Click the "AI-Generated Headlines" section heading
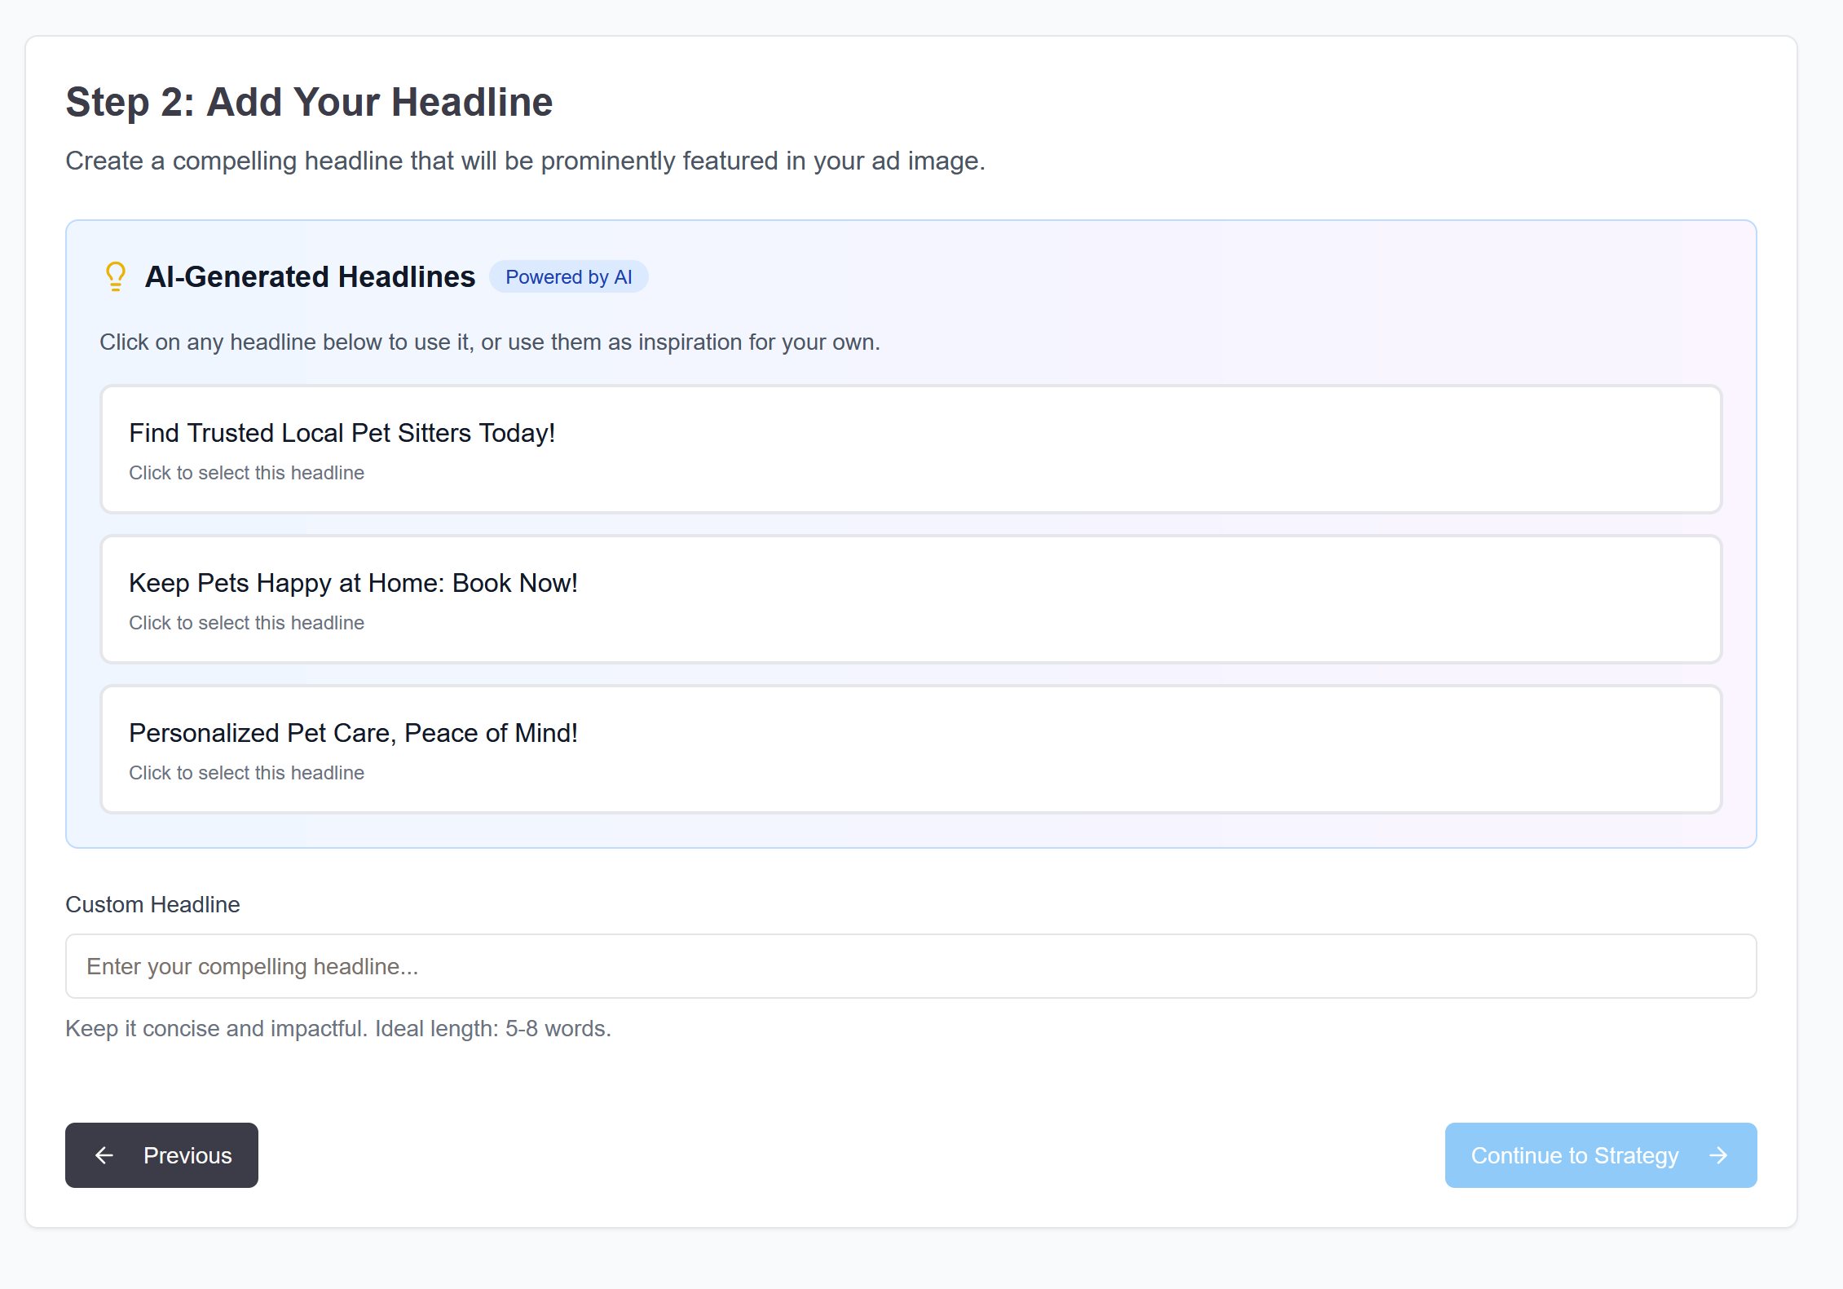 pyautogui.click(x=310, y=277)
